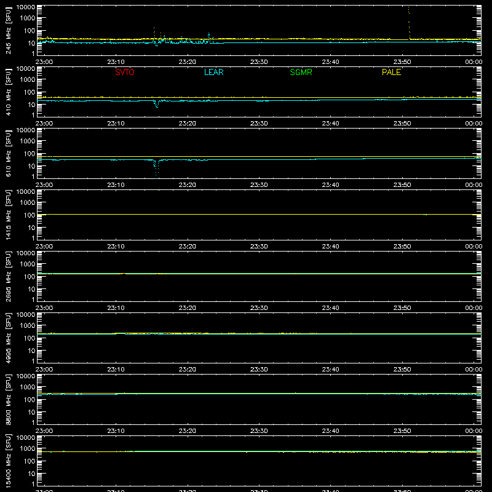Click the 10 y-axis label of 8800 MHz panel

(x=31, y=412)
